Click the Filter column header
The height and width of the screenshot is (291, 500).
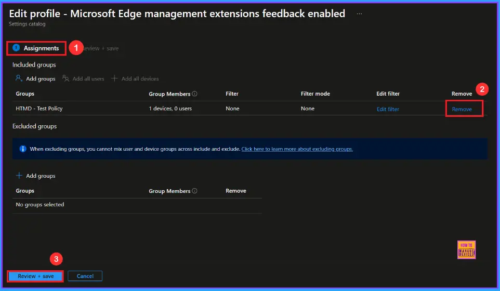pos(232,94)
